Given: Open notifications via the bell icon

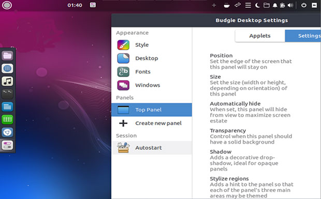Looking at the screenshot, I should (275, 5).
